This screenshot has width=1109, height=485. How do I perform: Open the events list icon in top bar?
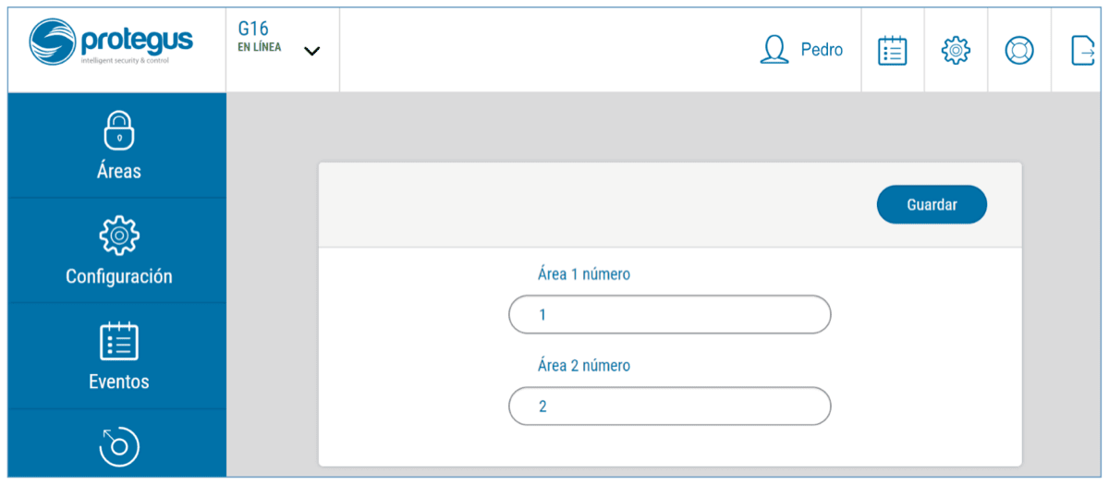coord(892,50)
